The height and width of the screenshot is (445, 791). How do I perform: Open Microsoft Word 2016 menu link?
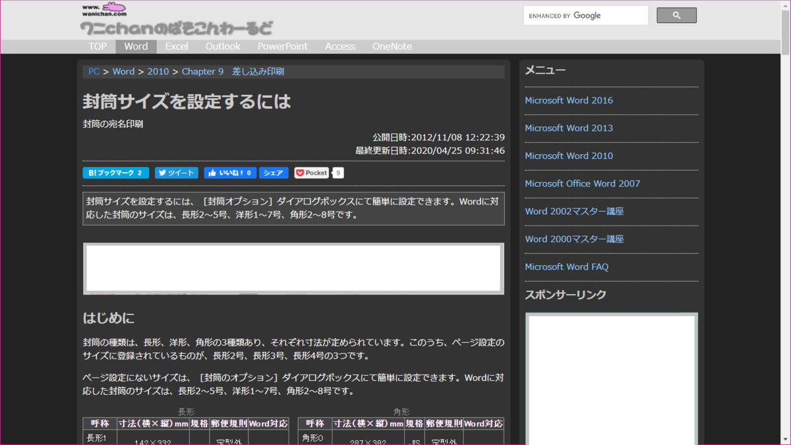click(x=569, y=100)
